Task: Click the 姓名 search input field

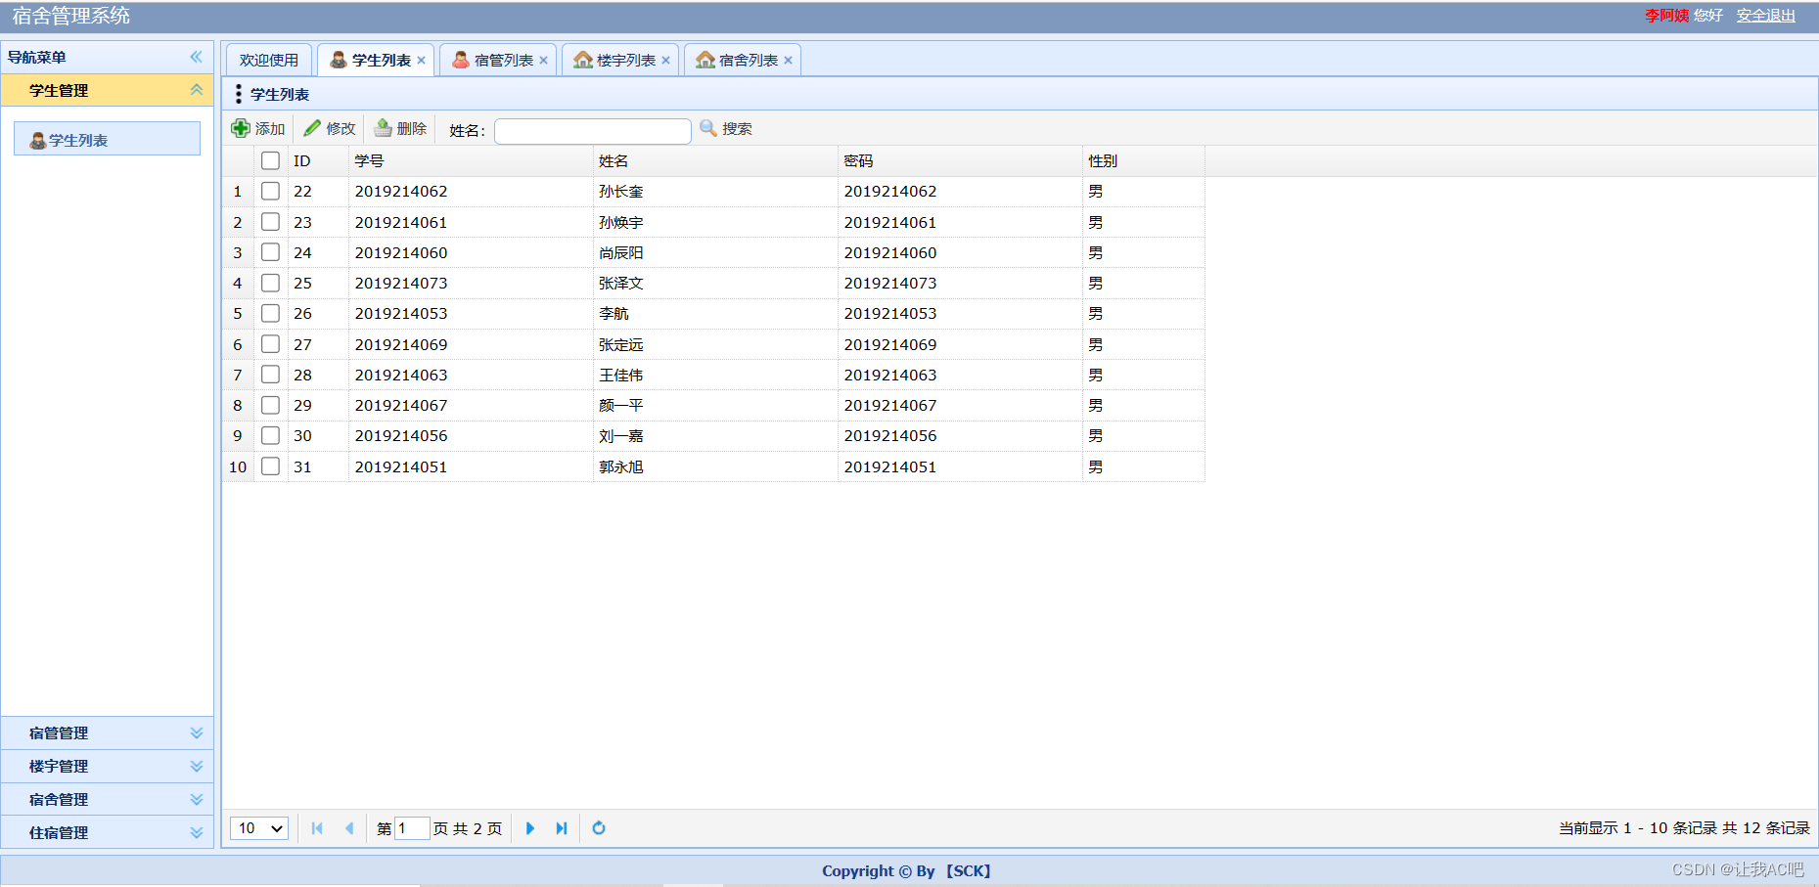Action: coord(593,131)
